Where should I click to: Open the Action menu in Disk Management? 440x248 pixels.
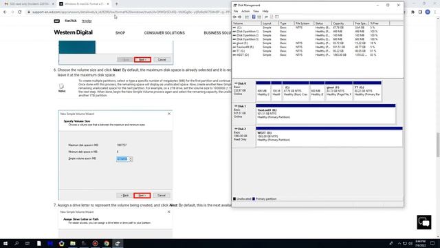point(245,11)
